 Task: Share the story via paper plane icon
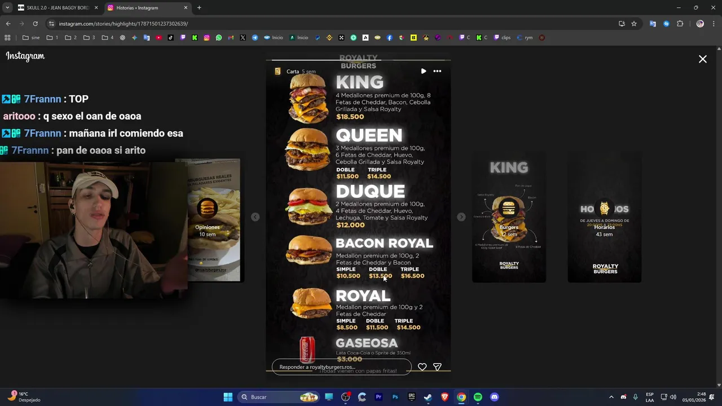[437, 367]
